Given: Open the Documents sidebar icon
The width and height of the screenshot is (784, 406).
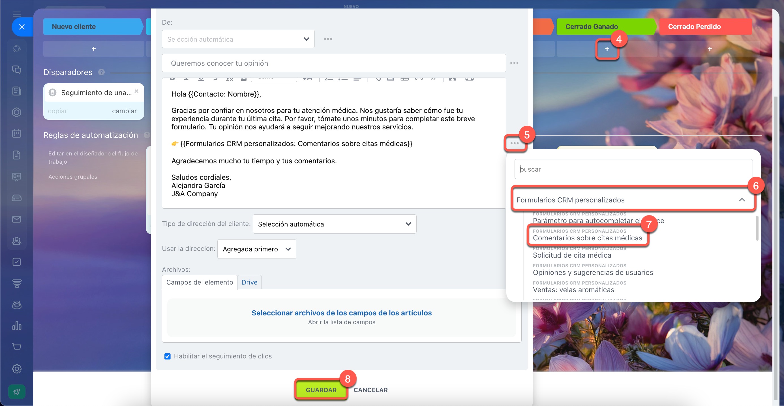Looking at the screenshot, I should pos(17,155).
